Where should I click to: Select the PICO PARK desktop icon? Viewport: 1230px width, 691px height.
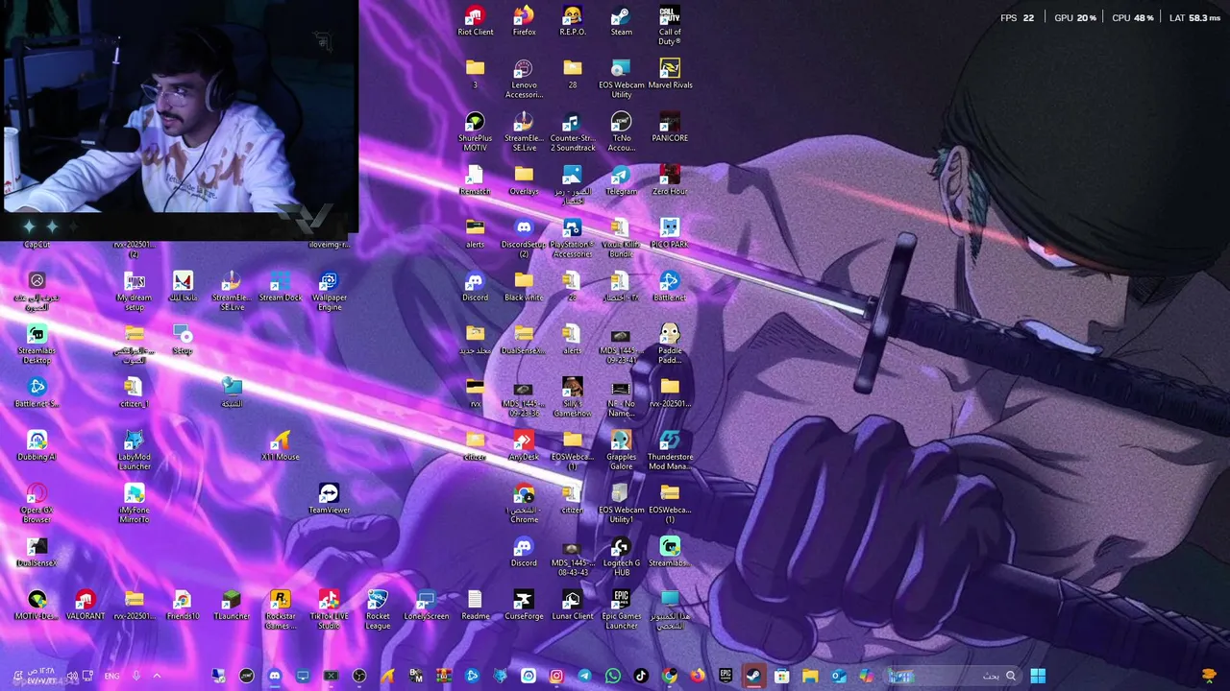pos(670,233)
